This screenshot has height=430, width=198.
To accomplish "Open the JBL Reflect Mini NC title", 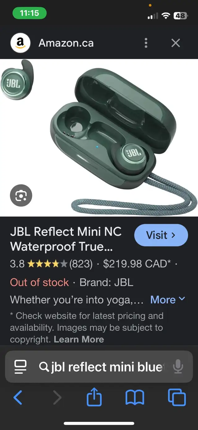I will (66, 239).
